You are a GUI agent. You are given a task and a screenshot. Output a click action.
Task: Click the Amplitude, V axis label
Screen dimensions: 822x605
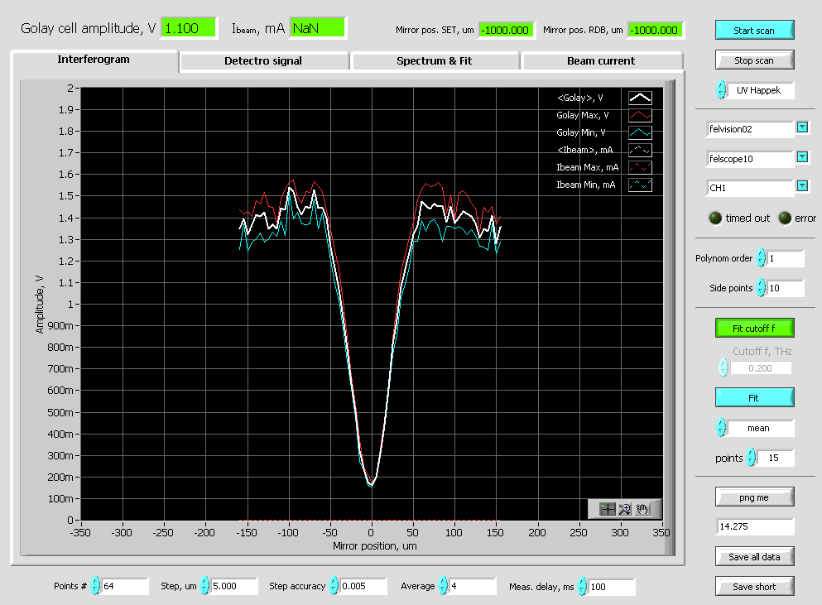coord(39,305)
